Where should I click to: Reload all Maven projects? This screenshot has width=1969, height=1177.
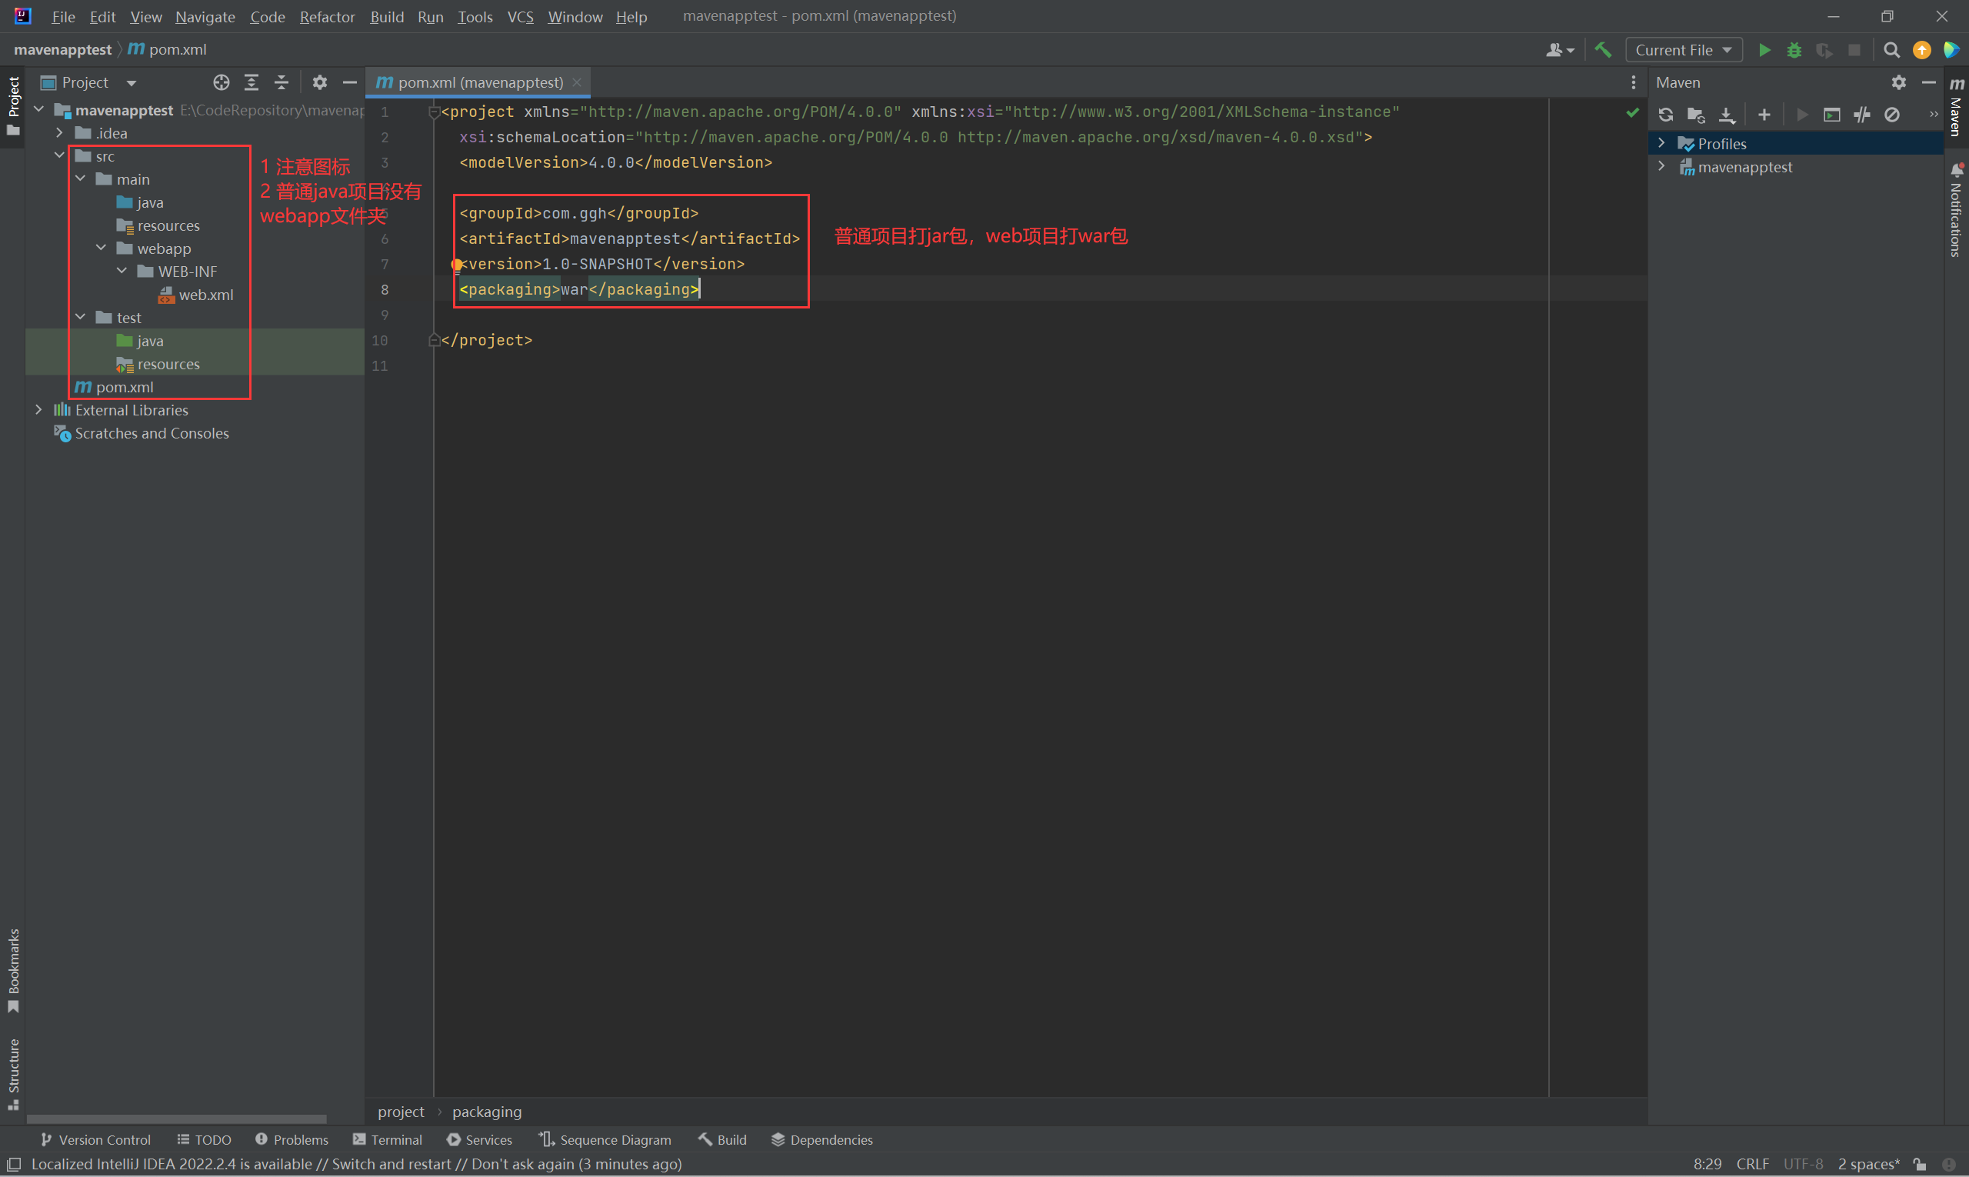[x=1665, y=115]
